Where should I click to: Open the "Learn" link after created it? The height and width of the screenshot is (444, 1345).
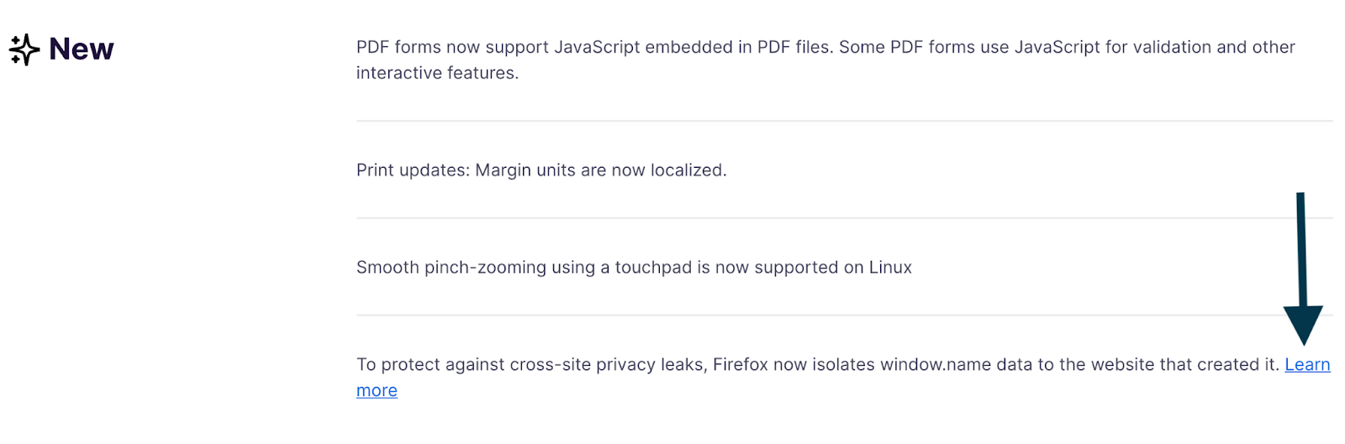1306,364
